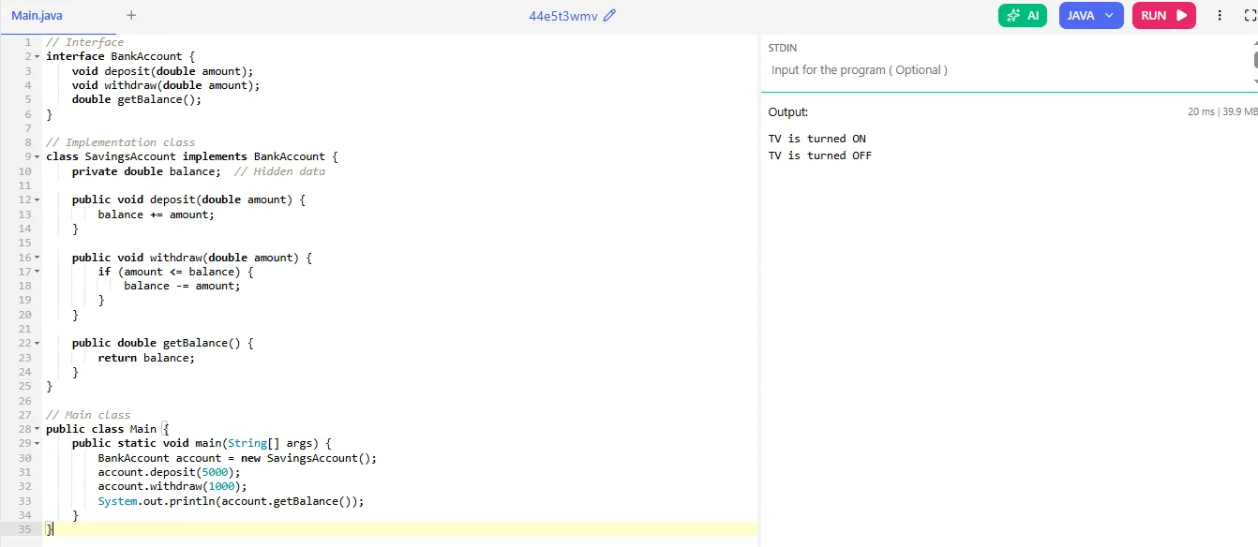1258x547 pixels.
Task: Click "balance += amount;" statement
Action: click(157, 214)
